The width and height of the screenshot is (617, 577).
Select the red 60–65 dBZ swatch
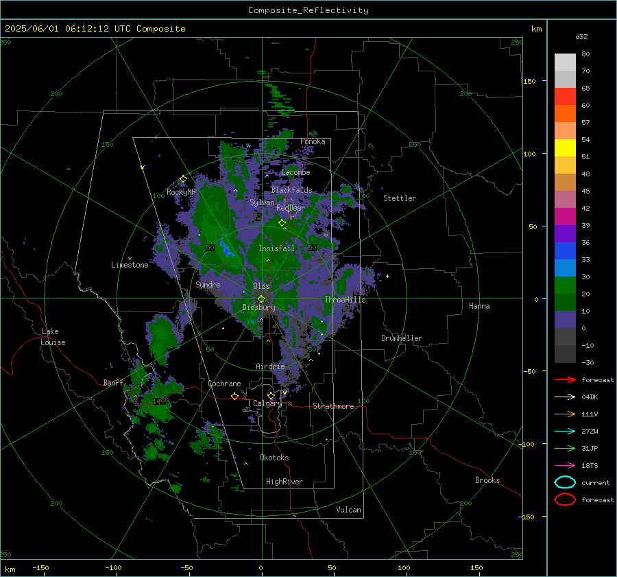point(565,96)
